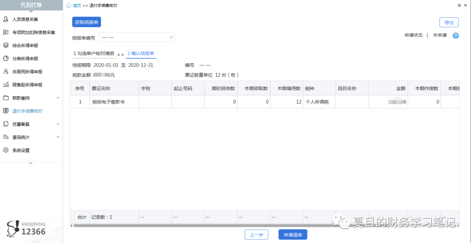471x243 pixels.
Task: Click the 限售股所得申报 chart icon
Action: (x=5, y=85)
